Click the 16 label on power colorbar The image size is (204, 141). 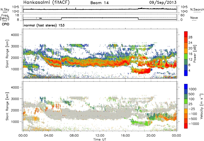point(190,54)
